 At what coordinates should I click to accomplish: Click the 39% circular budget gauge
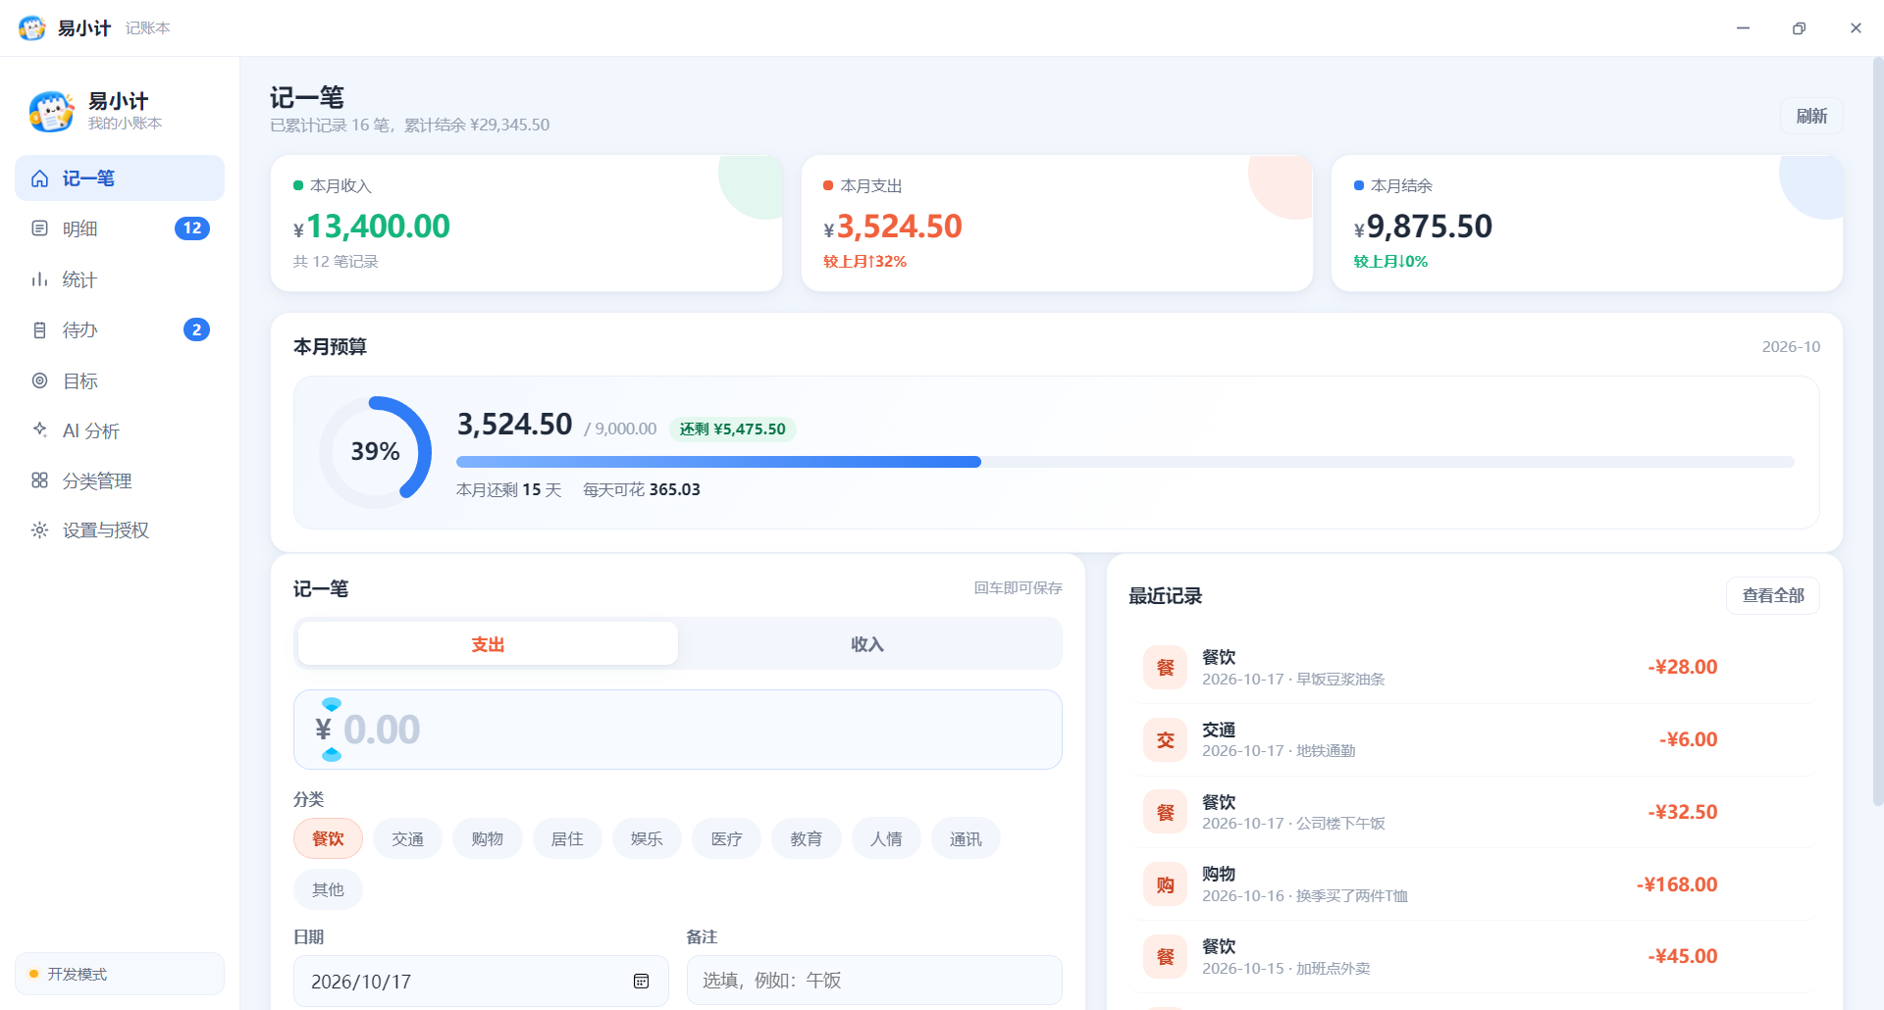pos(375,452)
